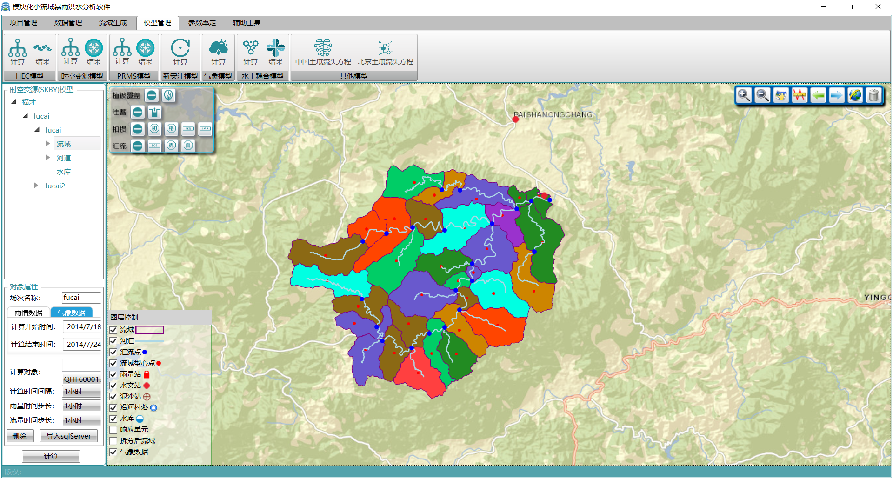Switch to the 参数率定 ribbon tab
893x479 pixels.
[x=202, y=22]
